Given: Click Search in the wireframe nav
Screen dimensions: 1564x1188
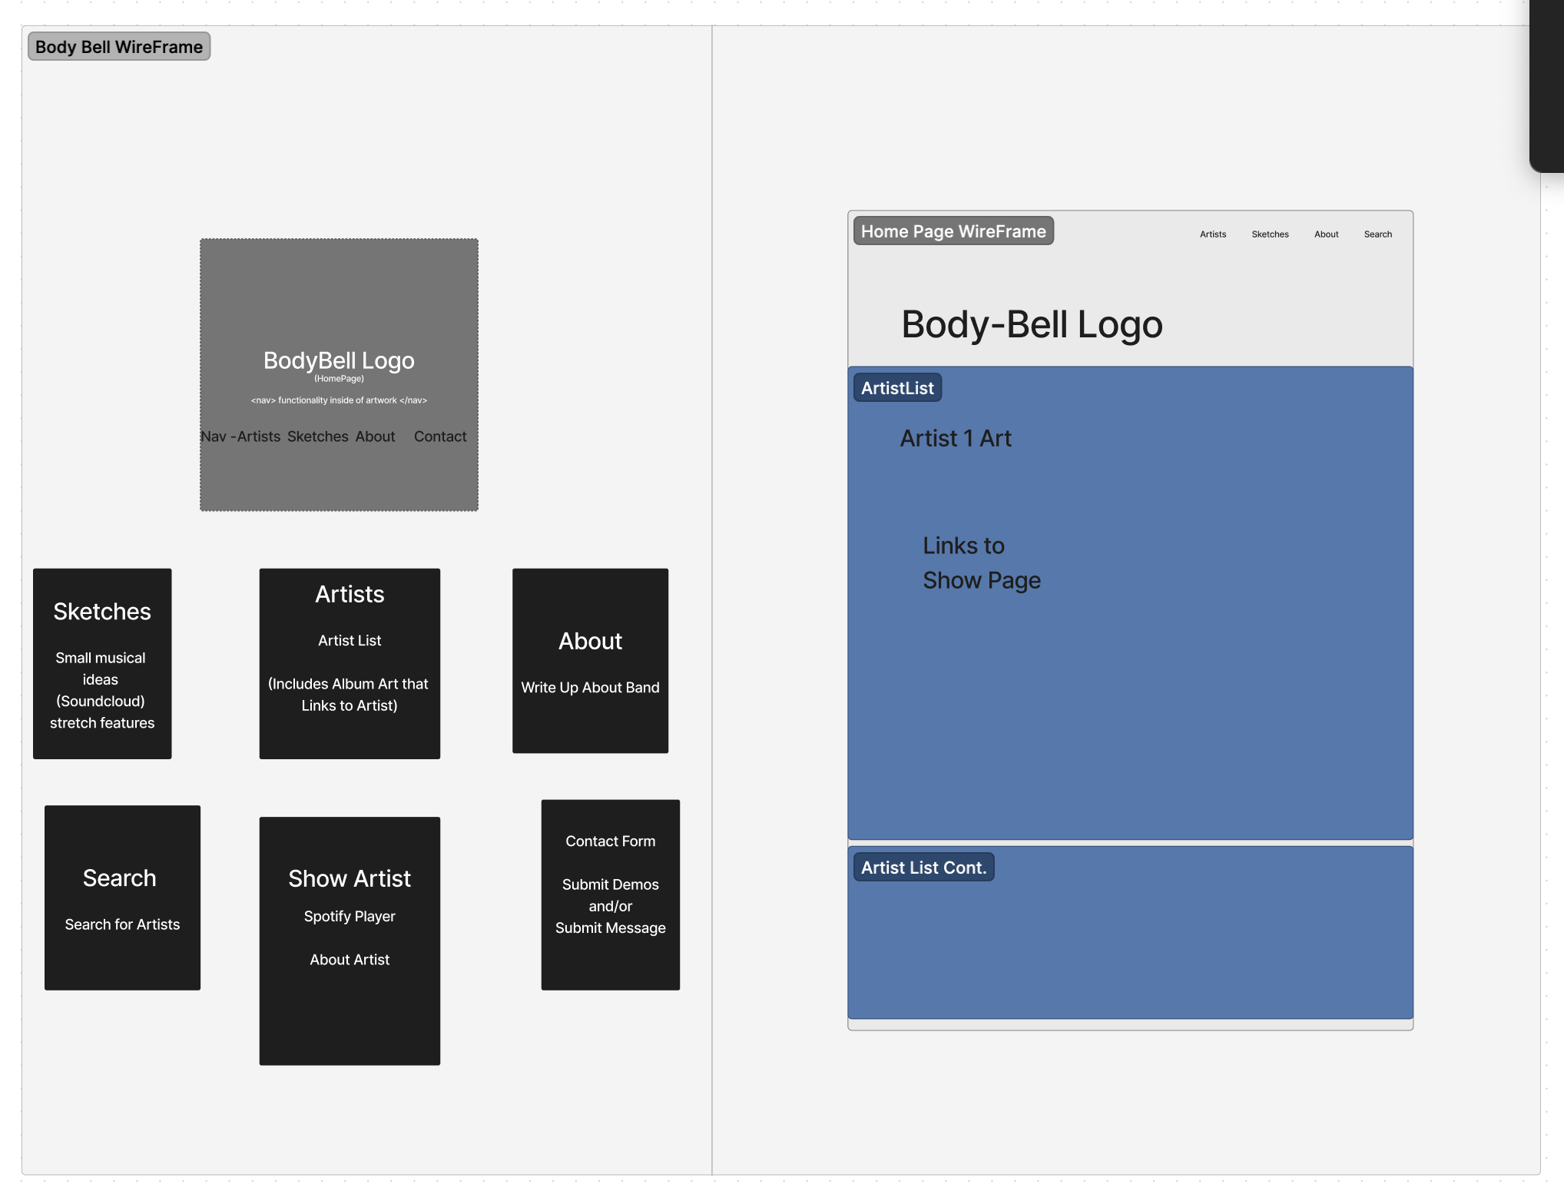Looking at the screenshot, I should [1377, 234].
